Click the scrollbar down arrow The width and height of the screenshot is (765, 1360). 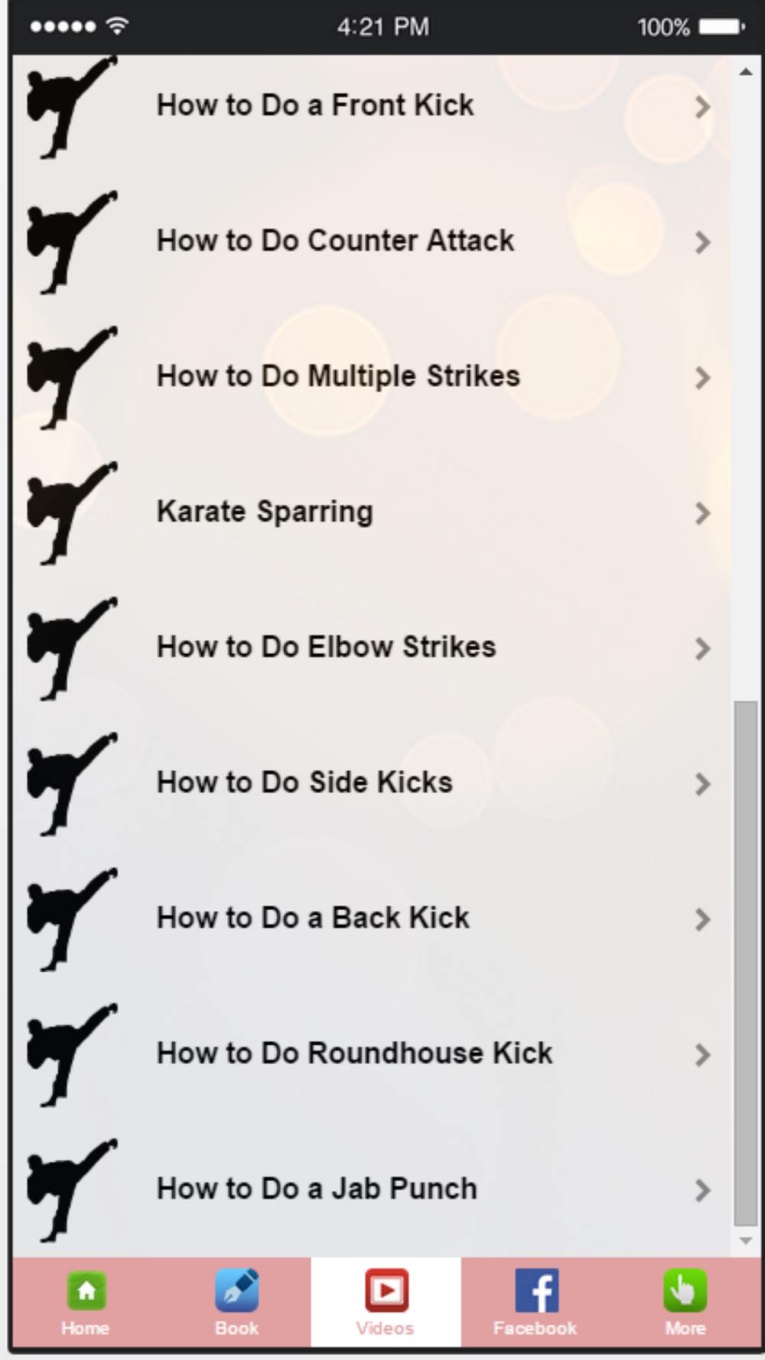tap(745, 1241)
